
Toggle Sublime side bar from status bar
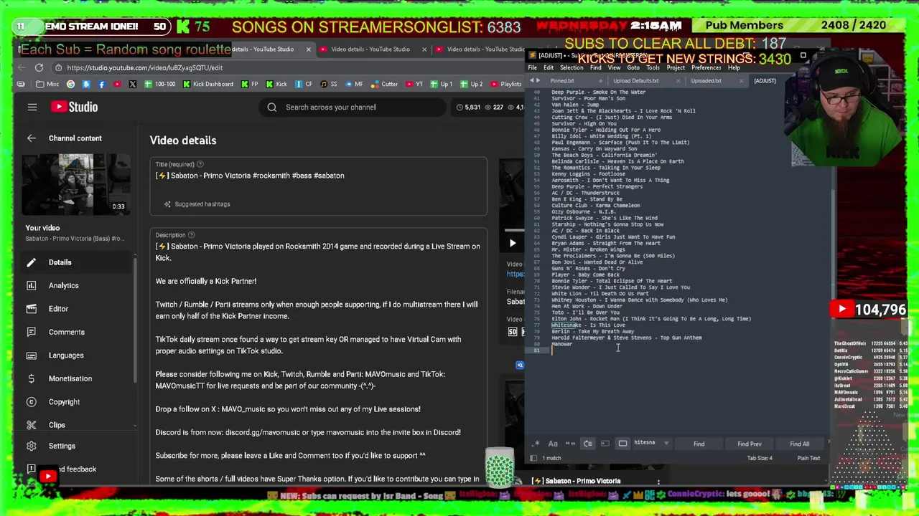click(533, 458)
